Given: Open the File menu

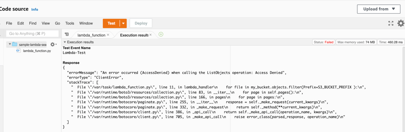Looking at the screenshot, I should pyautogui.click(x=9, y=23).
